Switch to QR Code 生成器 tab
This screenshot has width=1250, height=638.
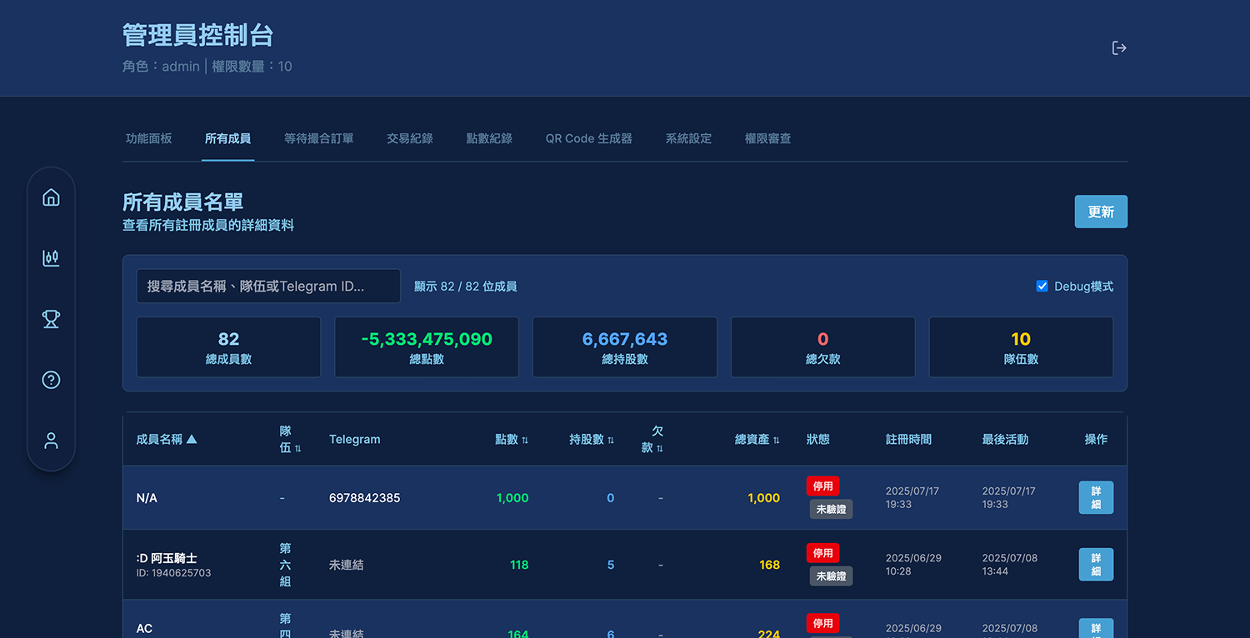589,138
